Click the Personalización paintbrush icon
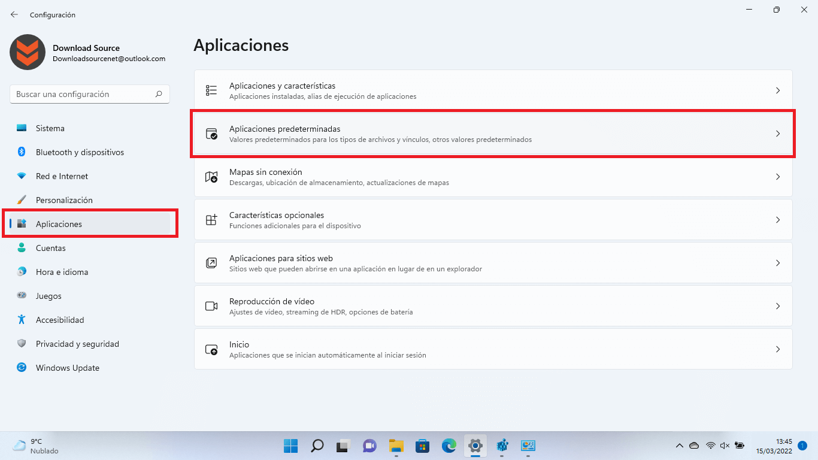818x460 pixels. [22, 200]
